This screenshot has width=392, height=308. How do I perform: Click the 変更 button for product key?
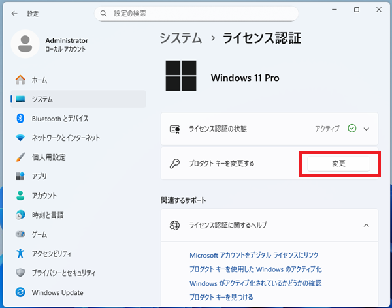(x=338, y=163)
